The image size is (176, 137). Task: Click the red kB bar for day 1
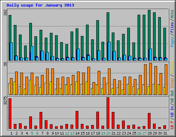pos(10,114)
